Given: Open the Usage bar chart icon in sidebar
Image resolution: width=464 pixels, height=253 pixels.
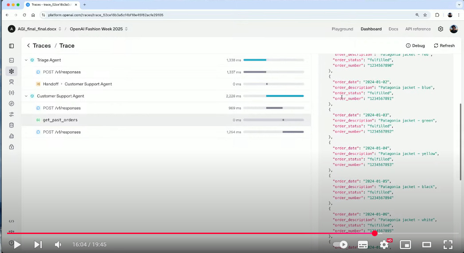Looking at the screenshot, I should 12,136.
